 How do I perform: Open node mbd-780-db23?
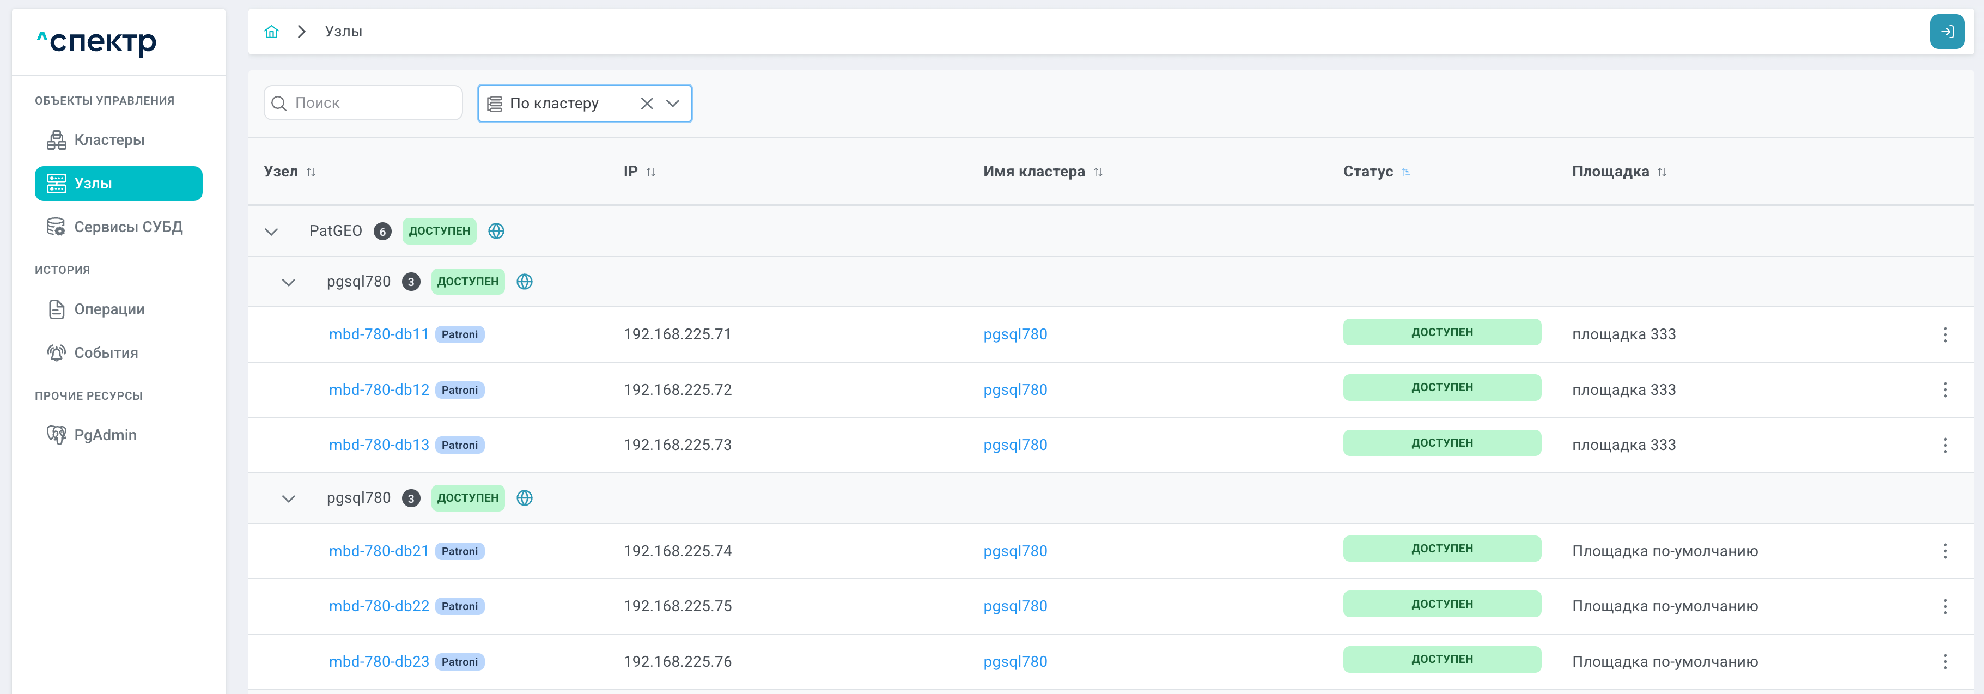coord(379,662)
